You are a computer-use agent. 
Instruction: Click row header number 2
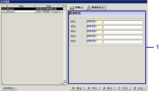(4, 11)
